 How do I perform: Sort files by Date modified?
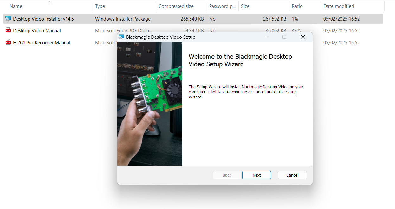tap(338, 6)
